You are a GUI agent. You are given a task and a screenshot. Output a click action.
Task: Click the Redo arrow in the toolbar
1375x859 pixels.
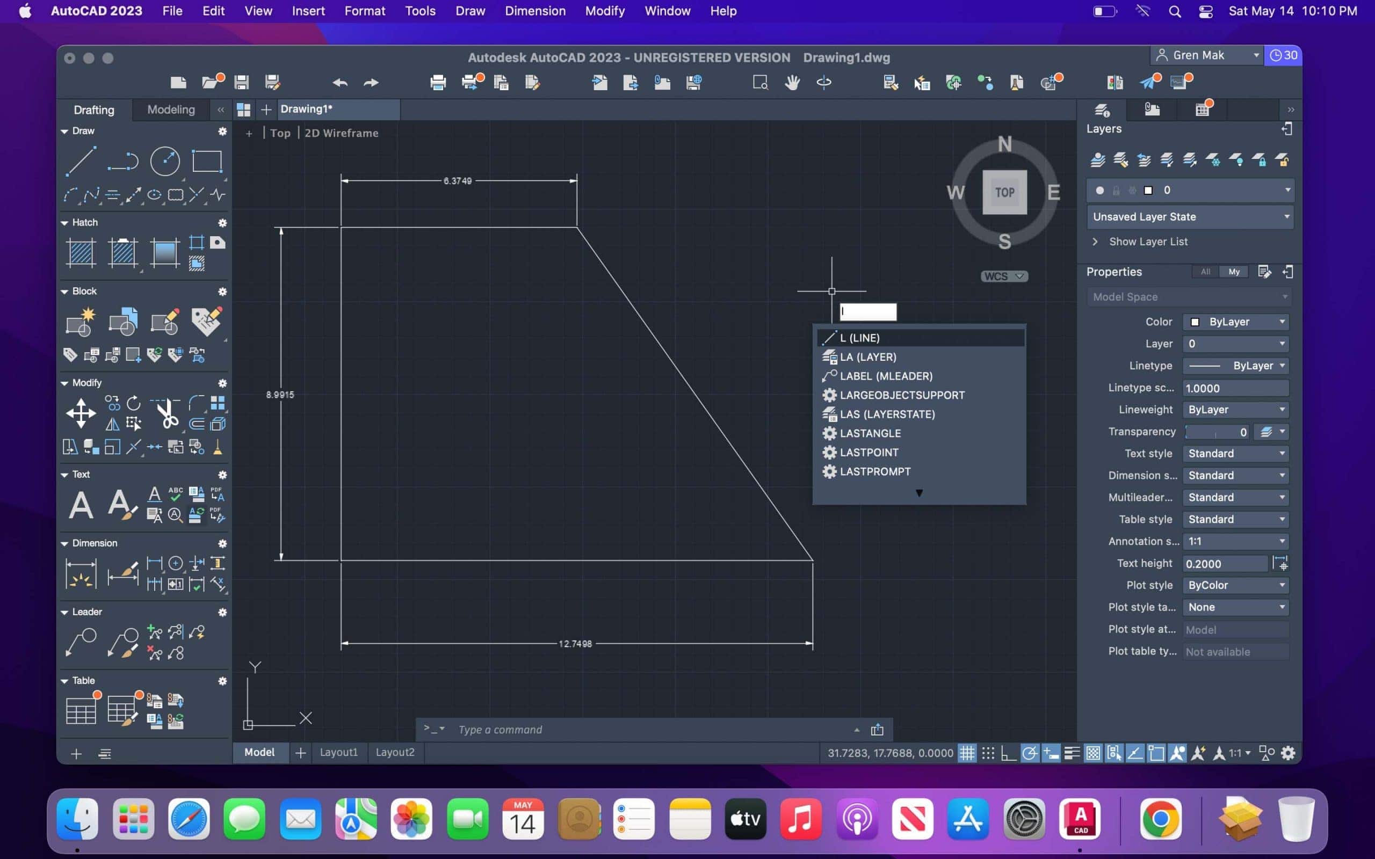pos(371,82)
